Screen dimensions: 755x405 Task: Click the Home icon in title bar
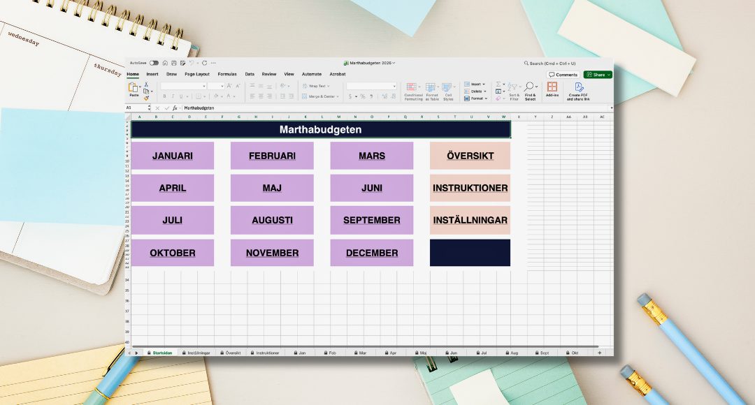[x=165, y=63]
